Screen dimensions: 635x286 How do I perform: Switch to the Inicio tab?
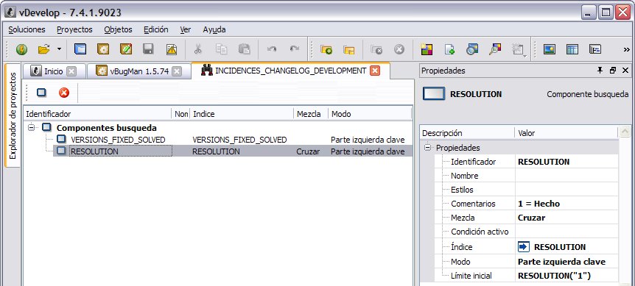click(x=54, y=71)
